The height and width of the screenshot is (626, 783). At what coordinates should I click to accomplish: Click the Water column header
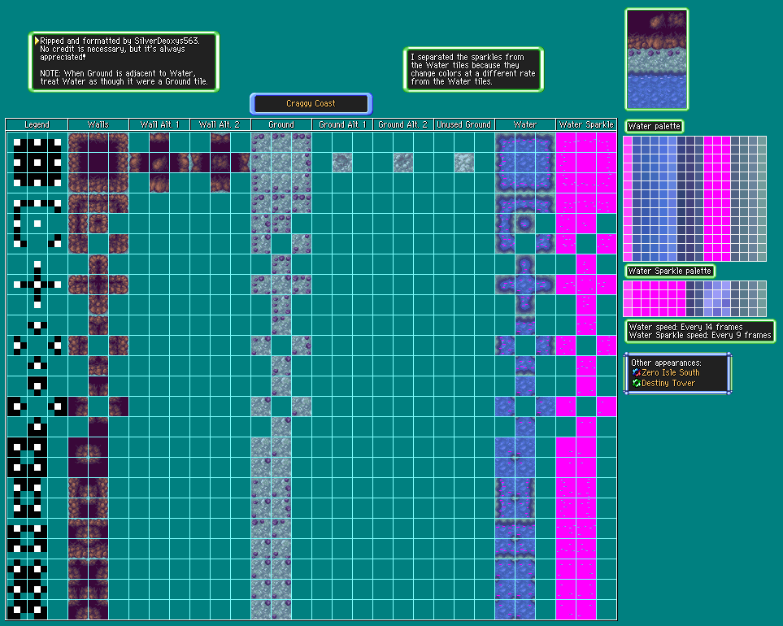coord(524,124)
